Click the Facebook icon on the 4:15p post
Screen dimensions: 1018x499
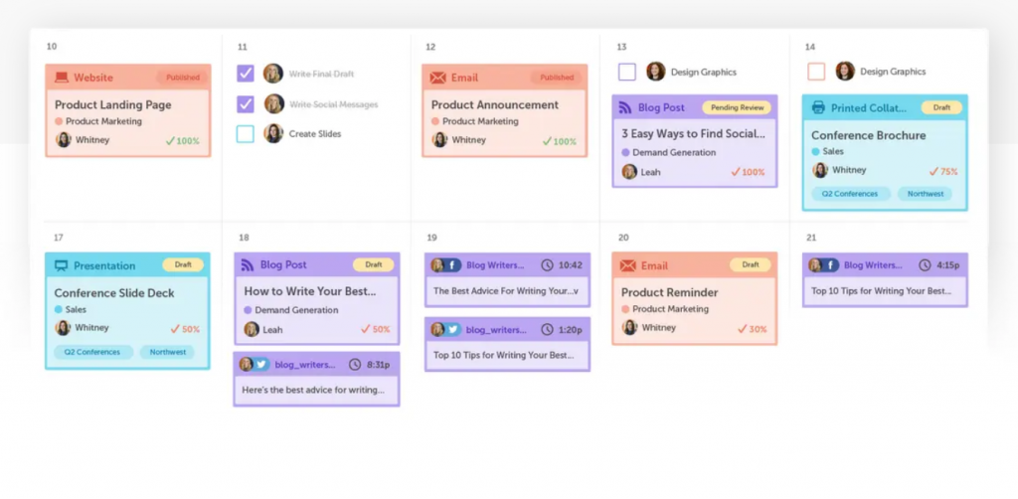click(x=830, y=264)
